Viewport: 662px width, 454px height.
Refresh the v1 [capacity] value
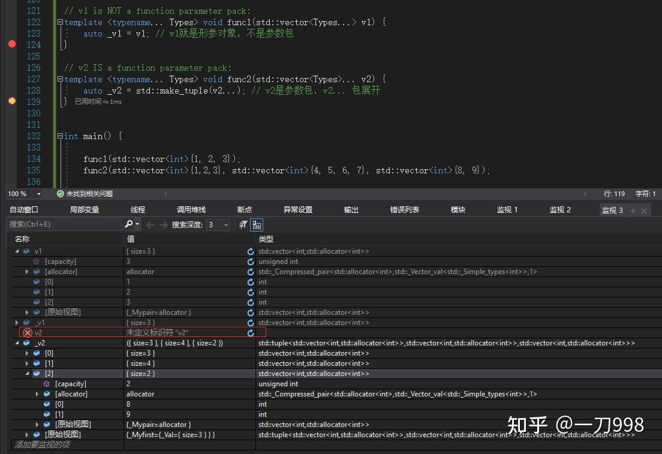click(251, 261)
